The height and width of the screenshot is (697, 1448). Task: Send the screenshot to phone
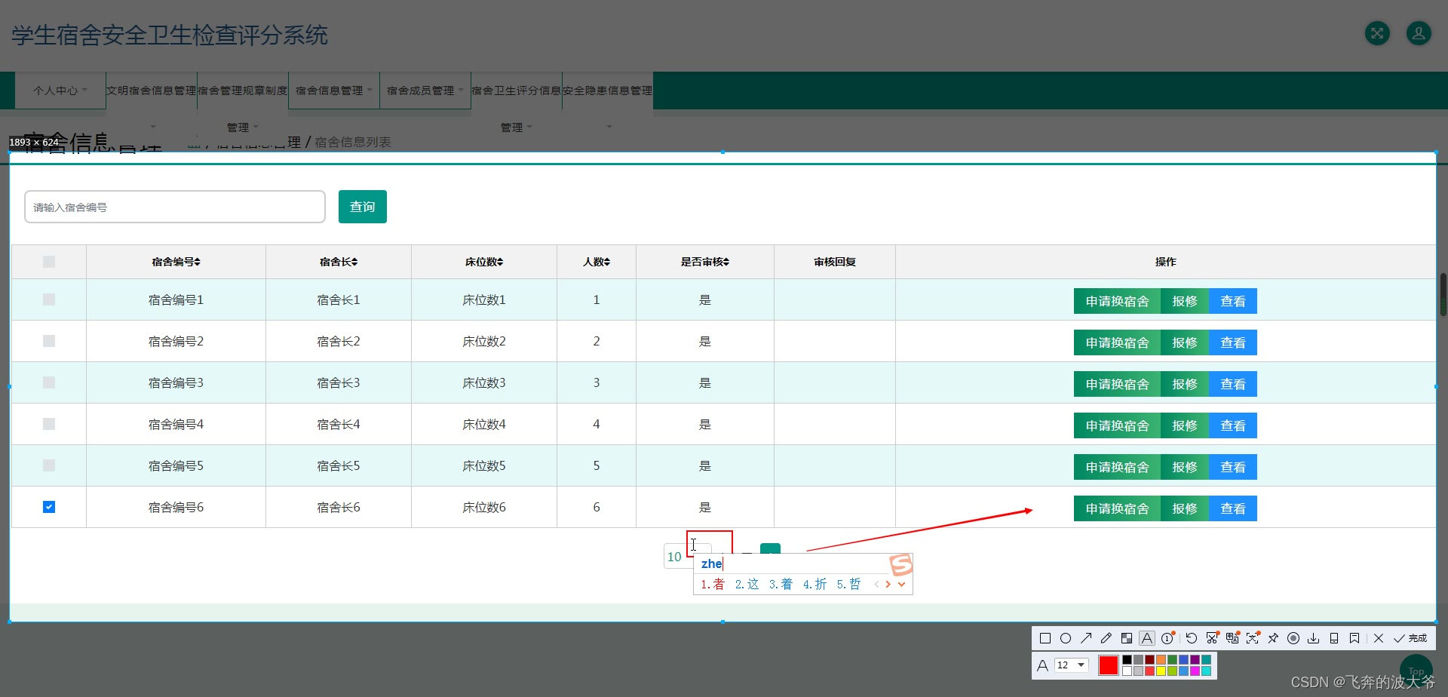[1334, 638]
